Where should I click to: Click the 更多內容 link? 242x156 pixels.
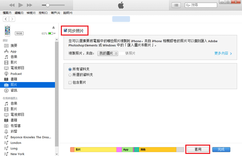223,53
